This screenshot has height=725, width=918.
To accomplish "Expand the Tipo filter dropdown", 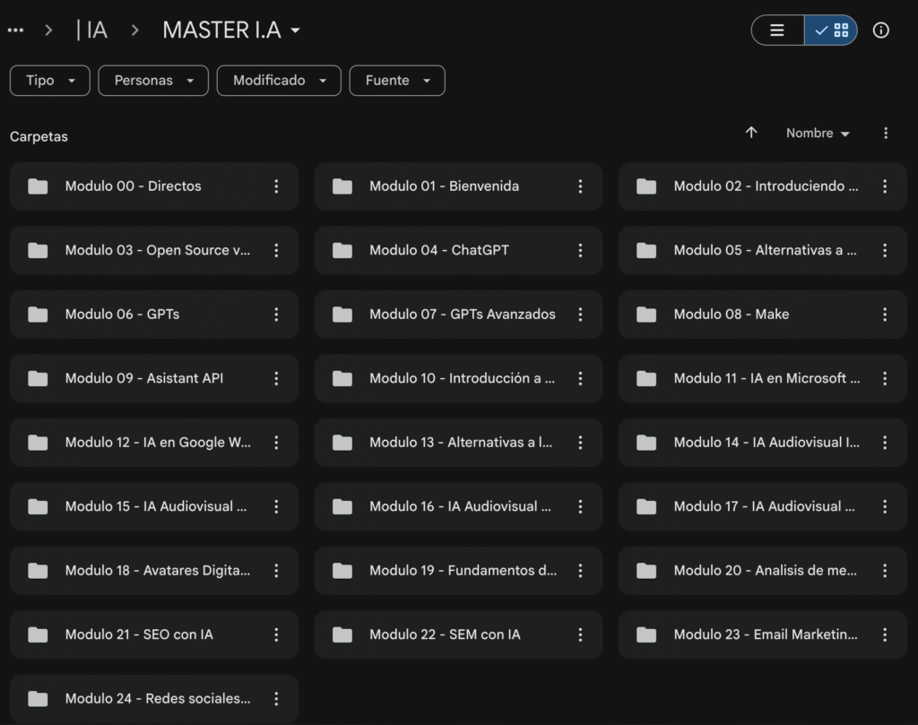I will [x=49, y=81].
